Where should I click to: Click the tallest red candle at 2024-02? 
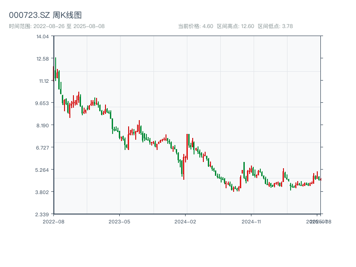point(187,146)
